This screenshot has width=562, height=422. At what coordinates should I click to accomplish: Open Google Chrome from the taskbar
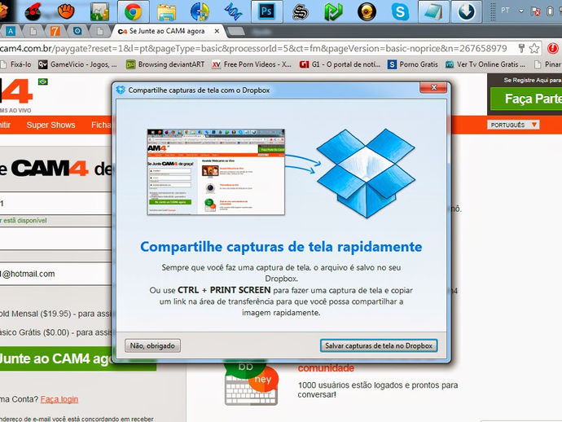coord(134,11)
